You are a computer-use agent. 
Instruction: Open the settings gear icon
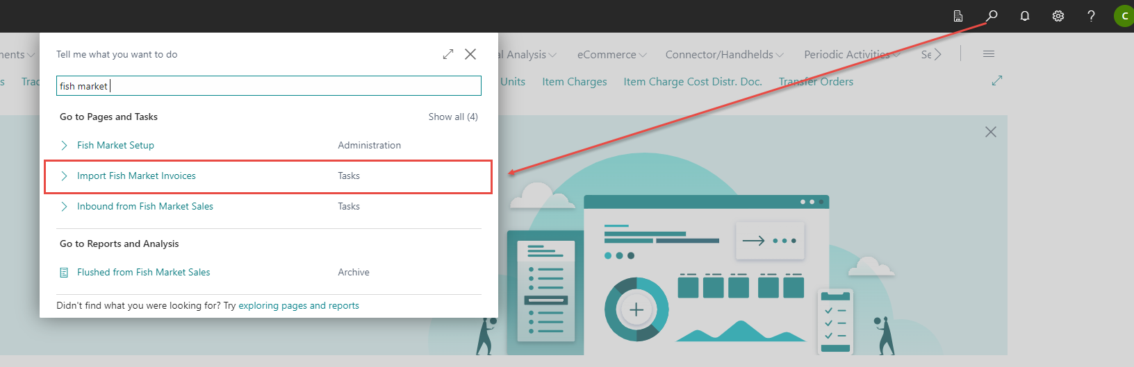[1058, 15]
